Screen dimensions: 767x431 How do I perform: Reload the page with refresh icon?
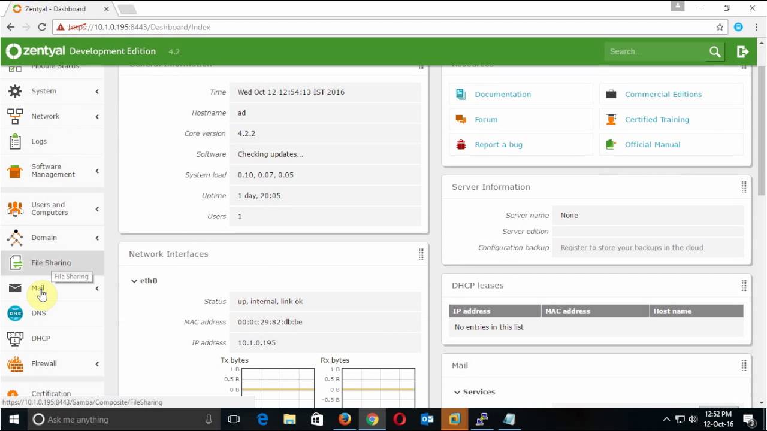pos(42,27)
